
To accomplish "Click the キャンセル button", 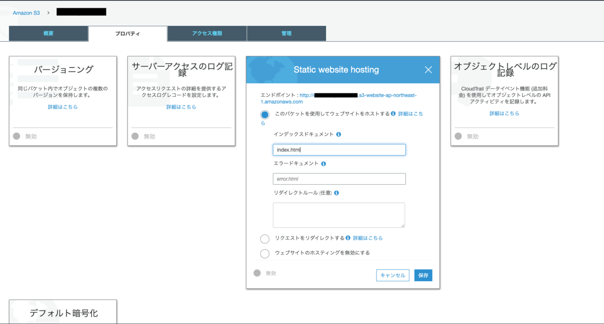I will point(393,275).
